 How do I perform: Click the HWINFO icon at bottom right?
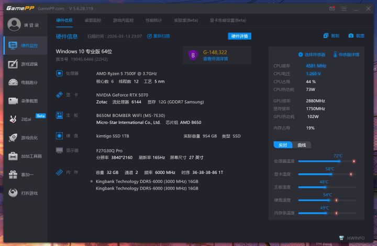[x=341, y=238]
